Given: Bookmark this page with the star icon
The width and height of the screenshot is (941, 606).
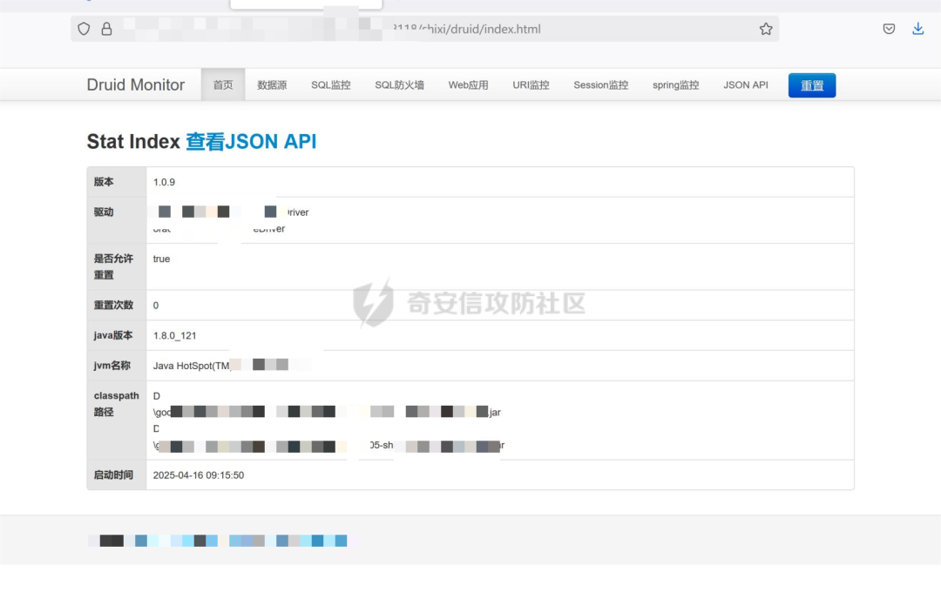Looking at the screenshot, I should pyautogui.click(x=766, y=29).
